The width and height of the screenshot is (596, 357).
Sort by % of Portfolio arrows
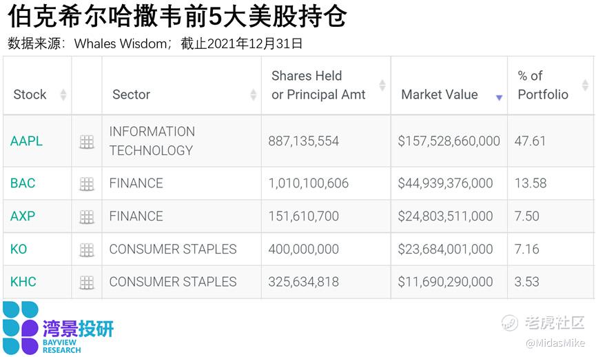(x=586, y=85)
